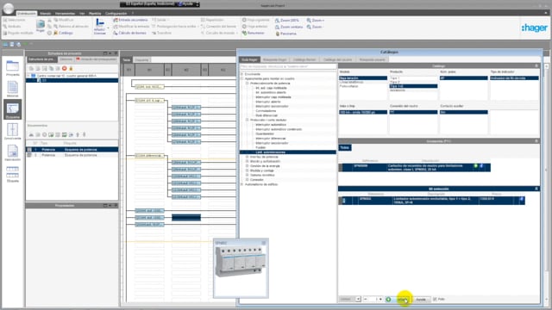Click Cálculo de bornes in ribbon
The width and height of the screenshot is (552, 310).
point(129,33)
